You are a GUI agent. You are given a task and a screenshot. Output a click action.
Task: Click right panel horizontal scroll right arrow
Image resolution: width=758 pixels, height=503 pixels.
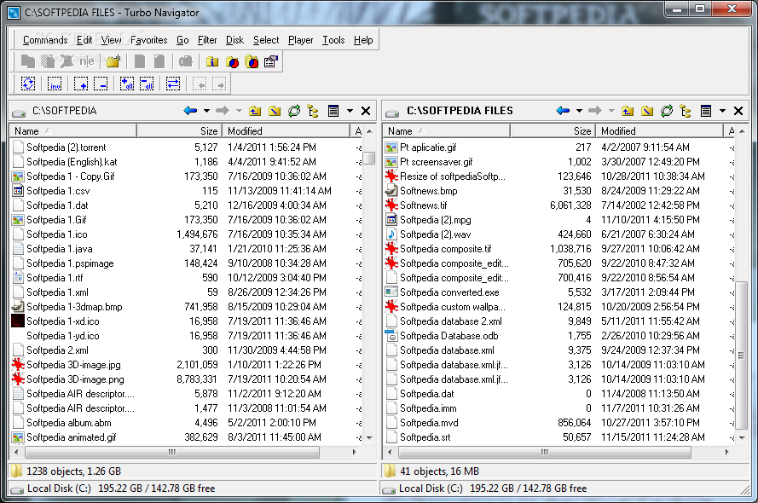(x=726, y=452)
